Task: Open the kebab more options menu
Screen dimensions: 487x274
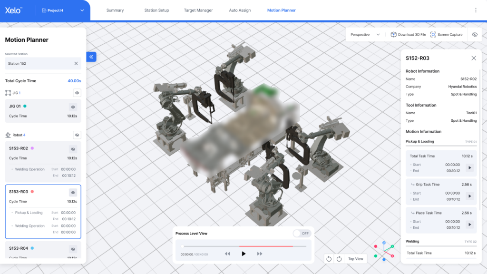Action: [x=476, y=10]
